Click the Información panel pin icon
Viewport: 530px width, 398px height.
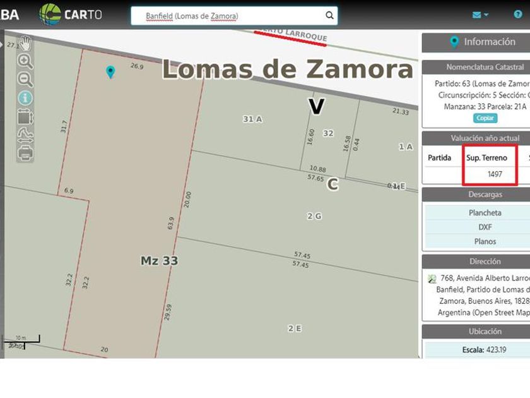[454, 42]
